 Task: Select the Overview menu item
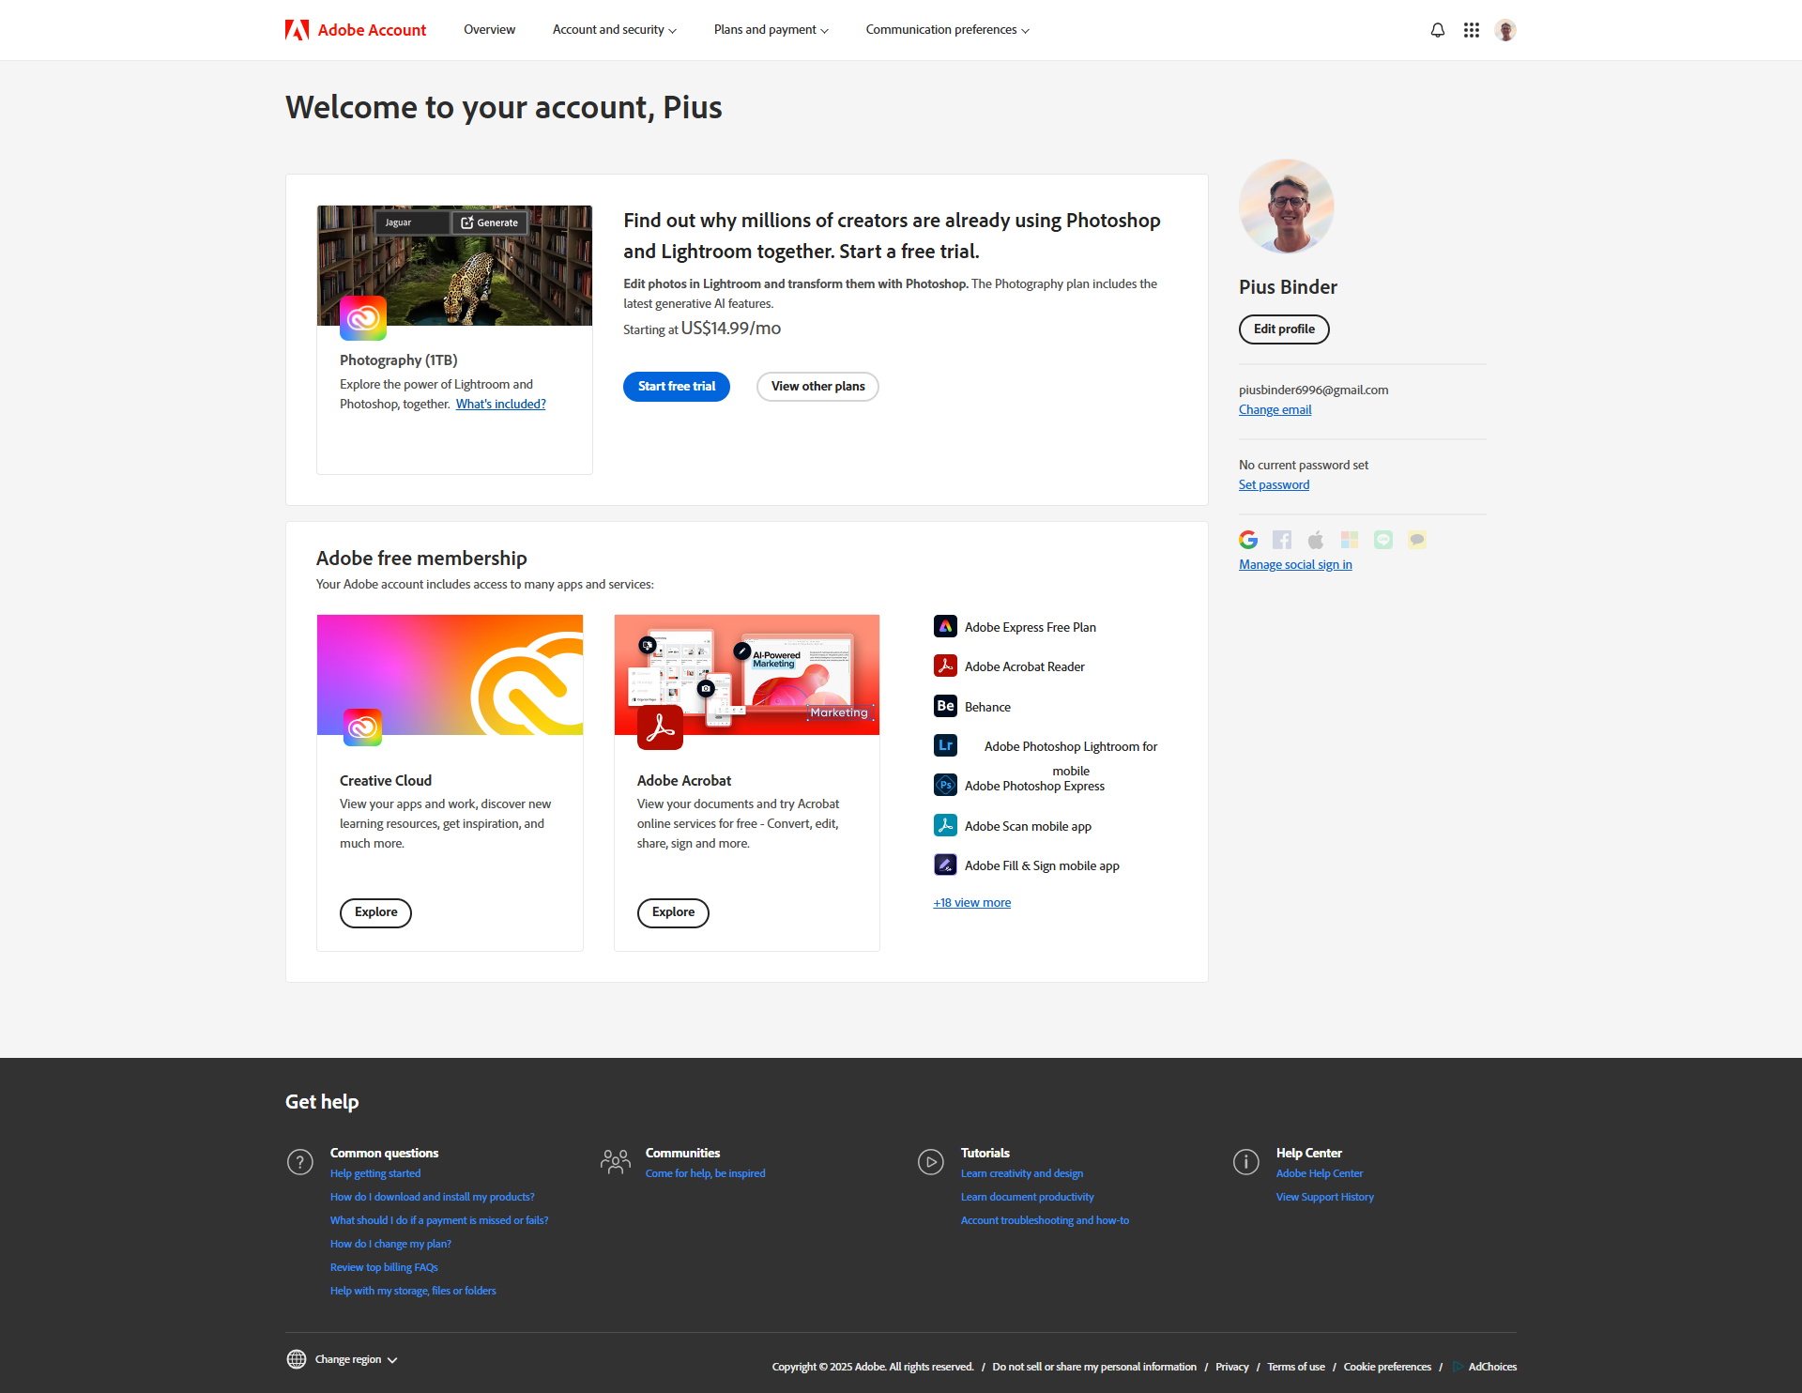click(x=489, y=30)
